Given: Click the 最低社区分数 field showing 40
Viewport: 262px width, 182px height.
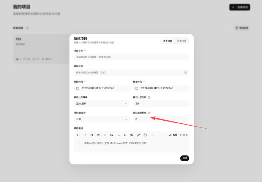Looking at the screenshot, I should click(161, 104).
